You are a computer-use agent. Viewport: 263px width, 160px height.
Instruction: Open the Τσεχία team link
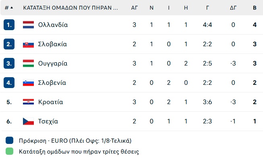coord(48,121)
